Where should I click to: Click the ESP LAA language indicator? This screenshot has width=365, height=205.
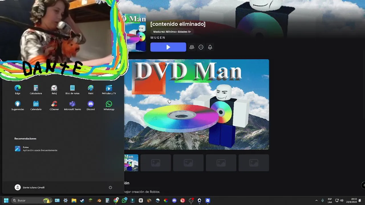(x=330, y=200)
